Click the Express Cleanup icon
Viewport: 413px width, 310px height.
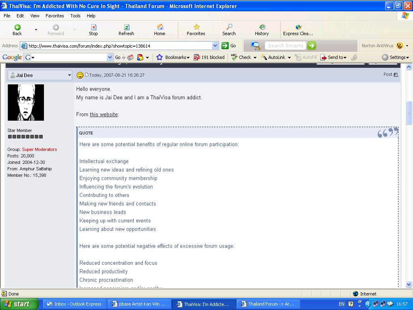[298, 27]
